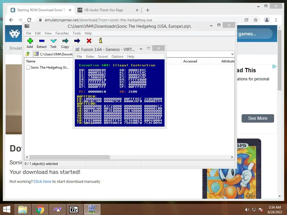
Task: Click the network tray icon
Action: [254, 210]
